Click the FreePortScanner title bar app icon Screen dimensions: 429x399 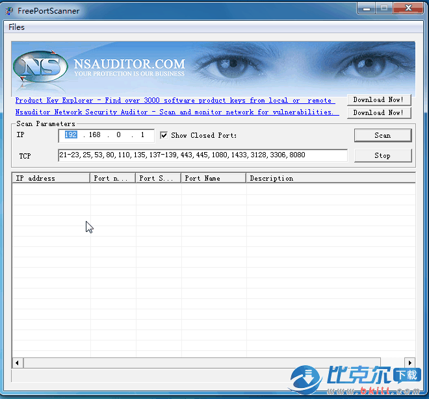[10, 11]
